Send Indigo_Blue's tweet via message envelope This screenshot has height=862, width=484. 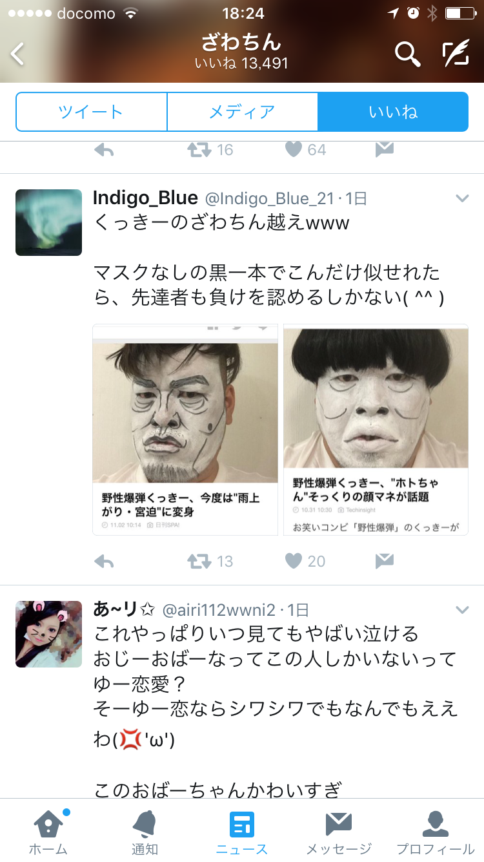(x=385, y=561)
